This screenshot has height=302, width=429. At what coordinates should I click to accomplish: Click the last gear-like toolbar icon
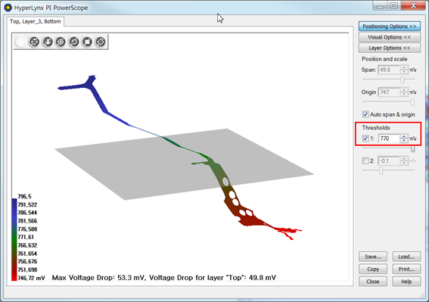(x=101, y=42)
